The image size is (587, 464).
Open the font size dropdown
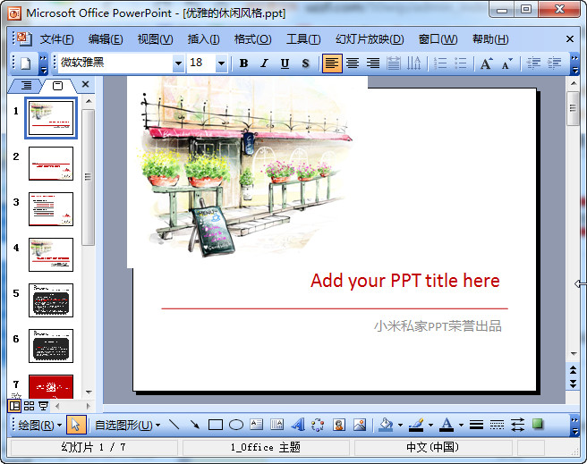tap(221, 63)
